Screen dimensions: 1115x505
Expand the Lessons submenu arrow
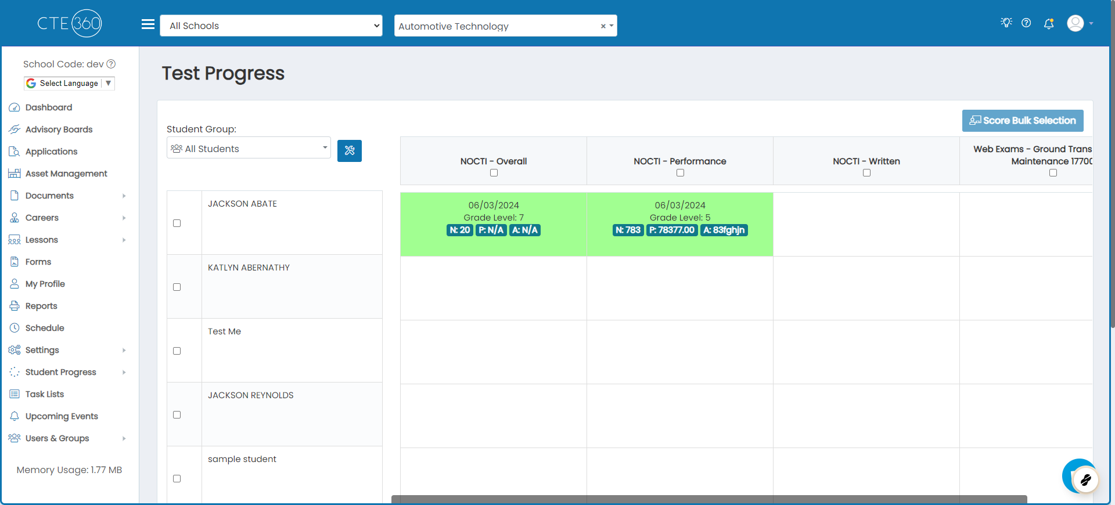(124, 240)
